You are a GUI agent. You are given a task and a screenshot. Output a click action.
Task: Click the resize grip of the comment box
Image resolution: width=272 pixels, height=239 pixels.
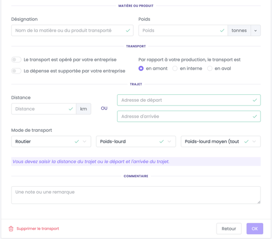[x=259, y=202]
